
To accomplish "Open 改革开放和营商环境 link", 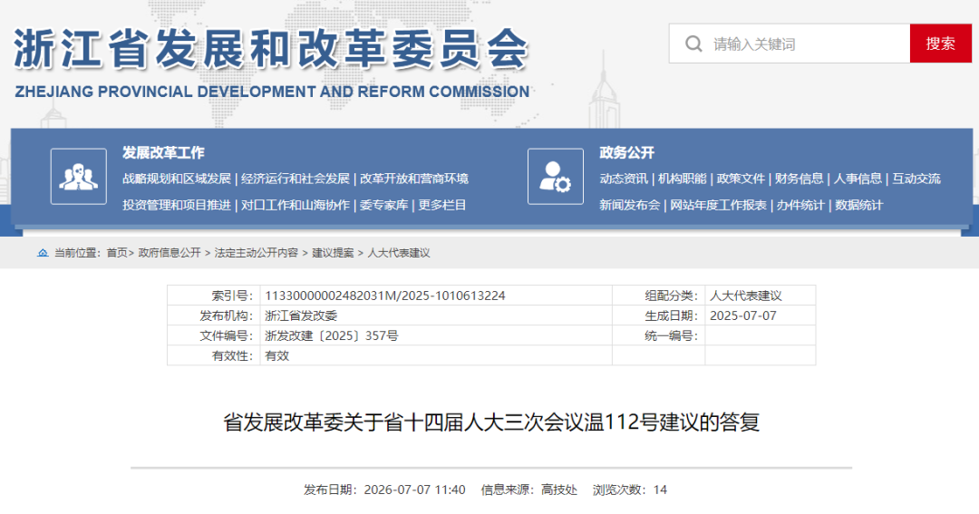I will [414, 179].
